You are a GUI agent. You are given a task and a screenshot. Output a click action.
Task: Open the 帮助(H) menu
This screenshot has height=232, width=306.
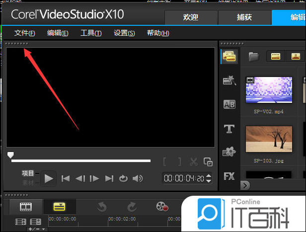[x=158, y=33]
